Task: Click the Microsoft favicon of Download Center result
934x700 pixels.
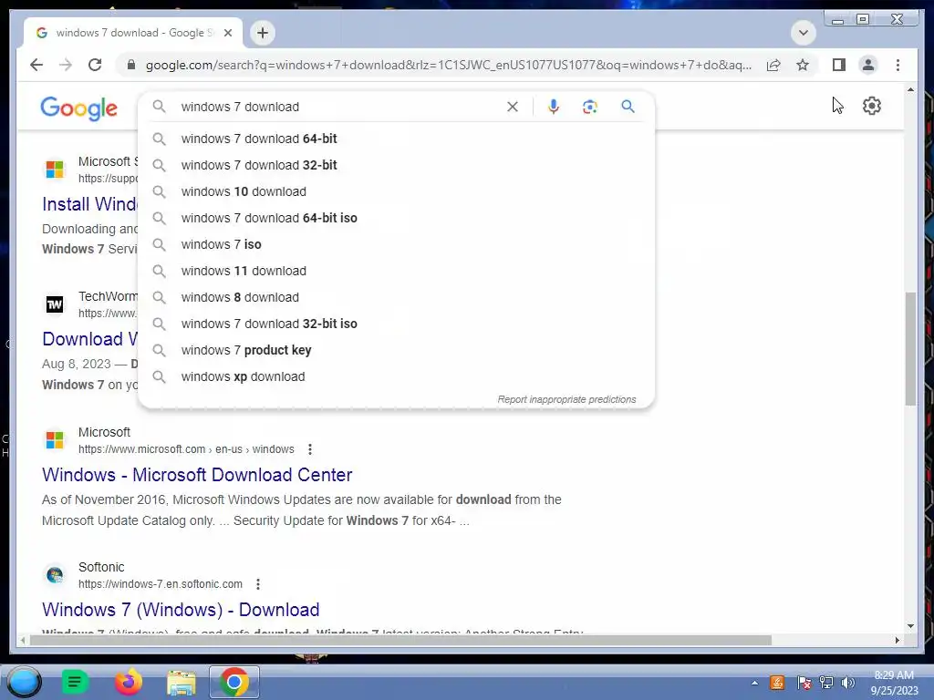Action: tap(55, 440)
